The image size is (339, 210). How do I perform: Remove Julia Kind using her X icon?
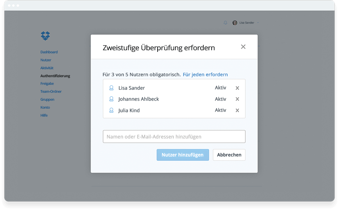(237, 110)
